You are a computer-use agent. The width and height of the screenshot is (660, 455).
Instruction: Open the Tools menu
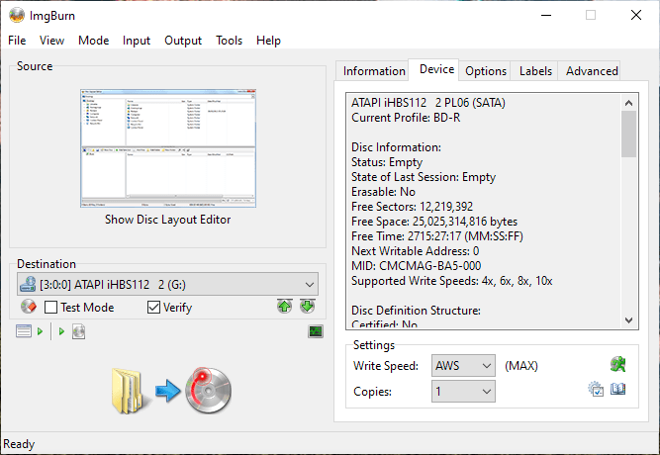coord(229,41)
